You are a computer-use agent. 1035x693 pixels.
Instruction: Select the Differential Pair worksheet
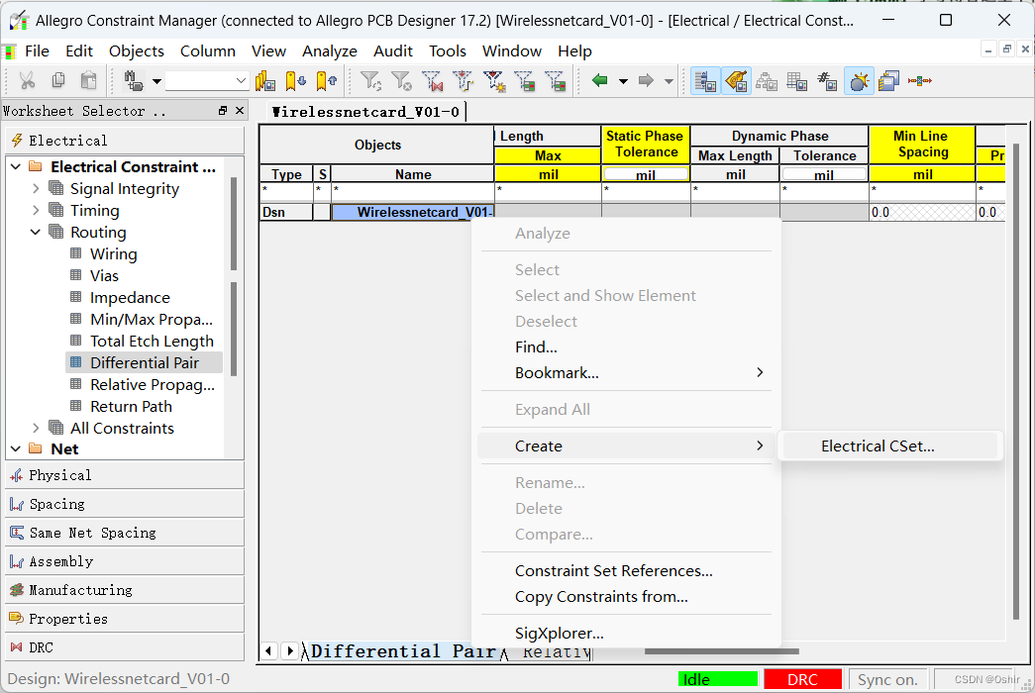click(x=144, y=363)
